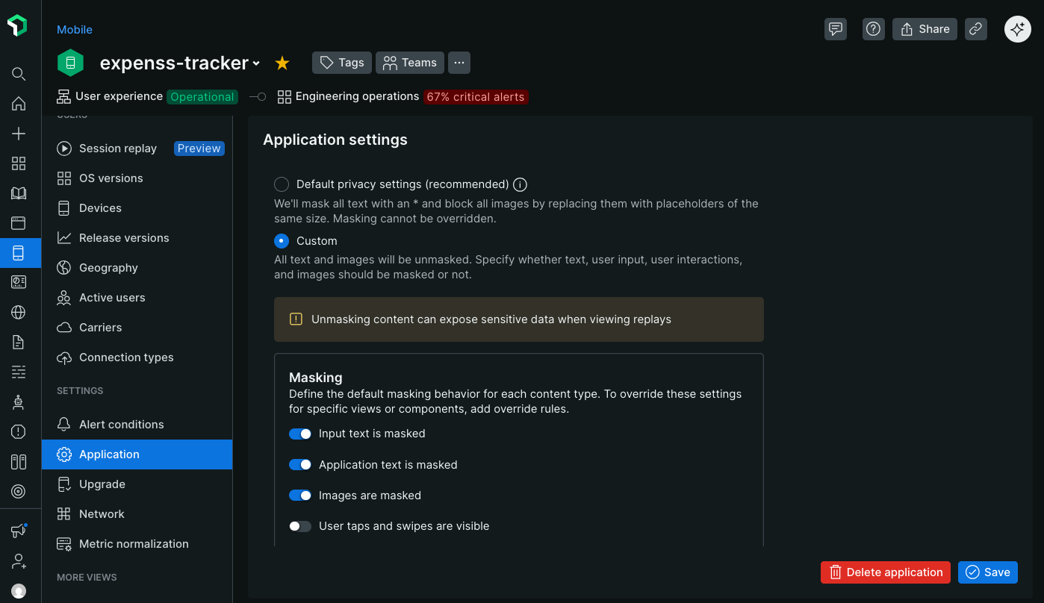Open the Session replay sidebar item
Viewport: 1044px width, 603px height.
click(118, 148)
